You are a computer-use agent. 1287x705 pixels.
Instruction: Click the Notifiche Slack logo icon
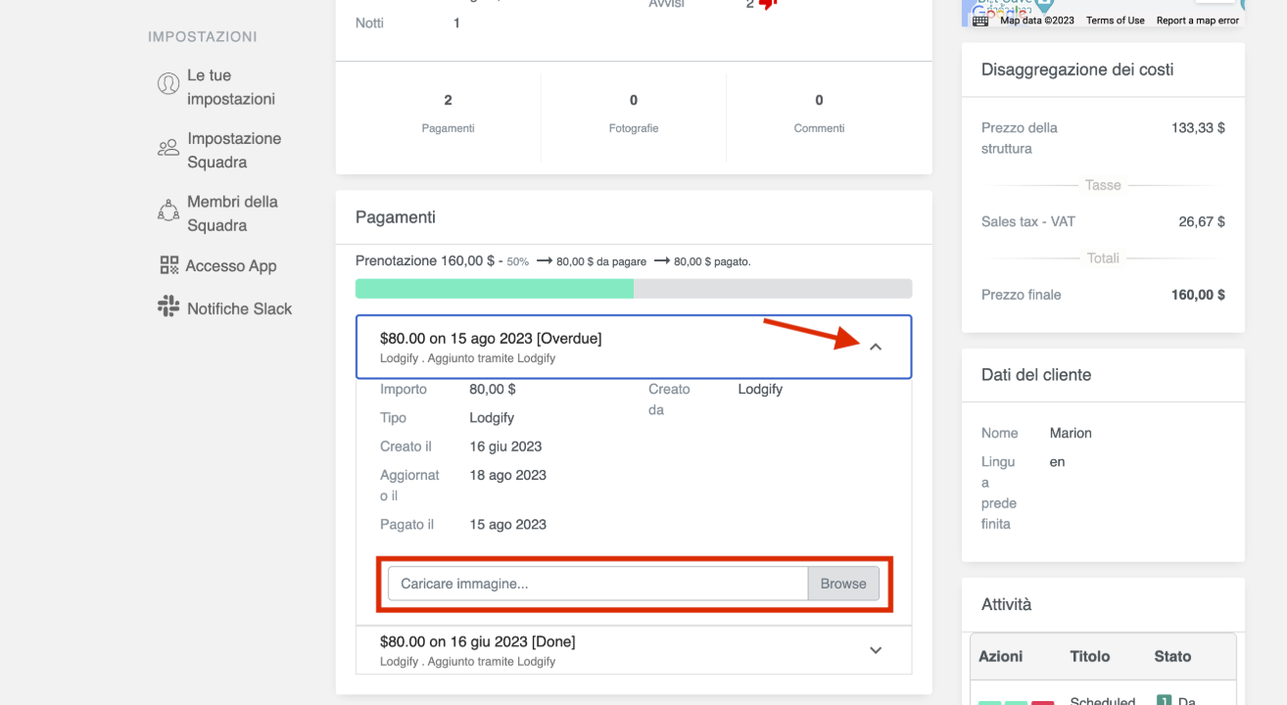(168, 306)
